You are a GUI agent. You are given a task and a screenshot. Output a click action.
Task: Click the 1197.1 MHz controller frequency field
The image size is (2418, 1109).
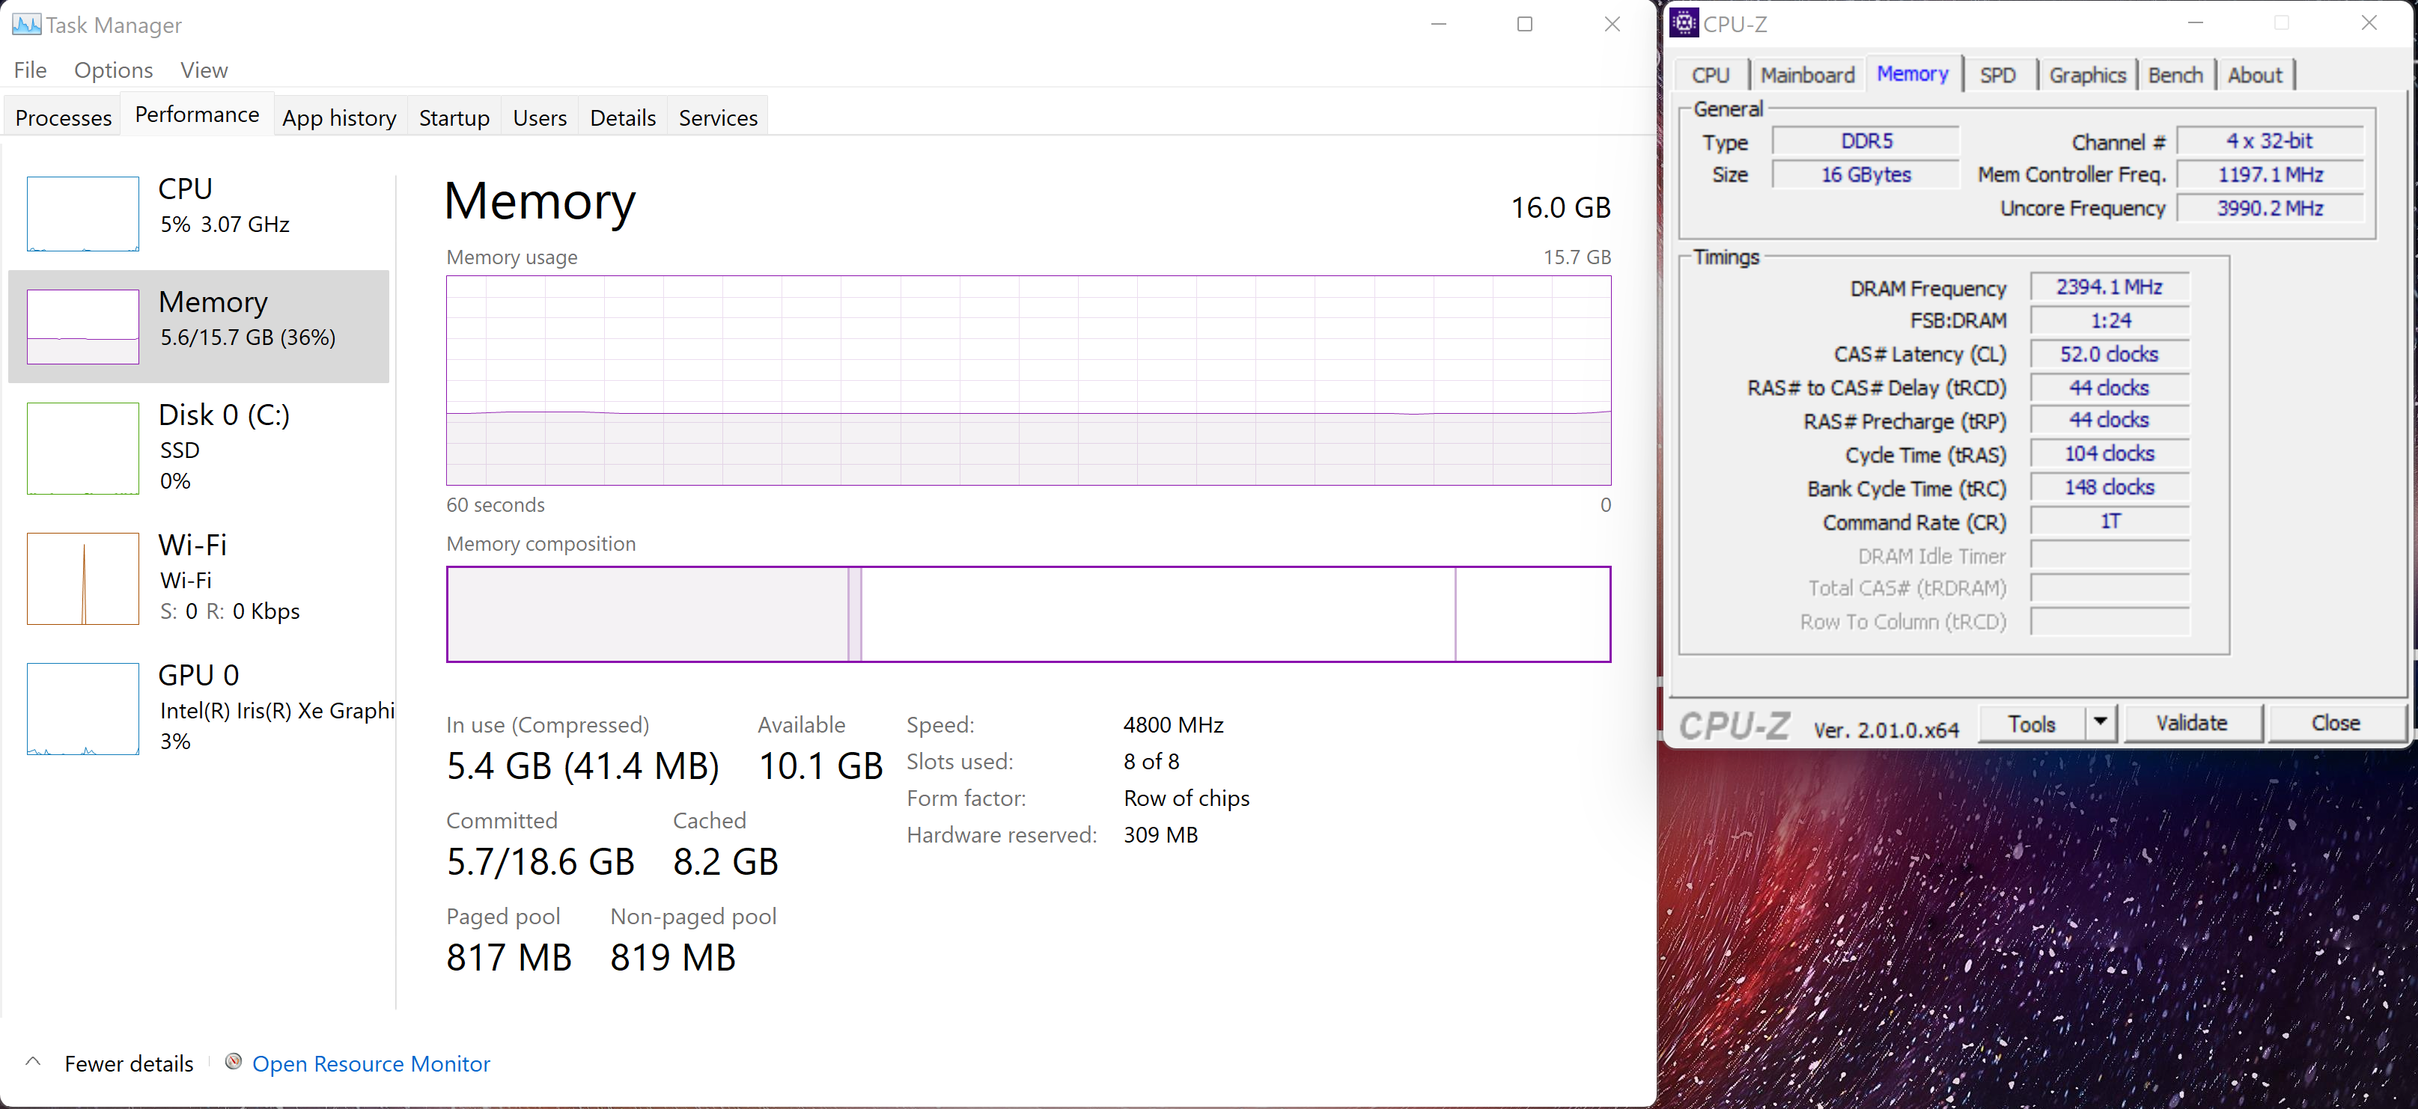pos(2269,174)
